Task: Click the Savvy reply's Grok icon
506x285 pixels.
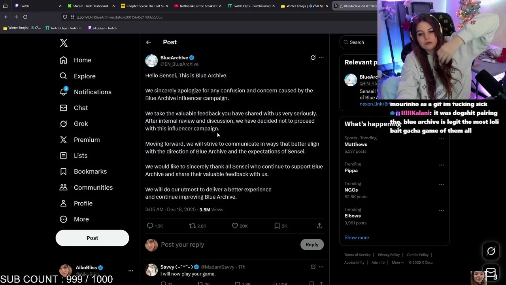Action: tap(313, 267)
